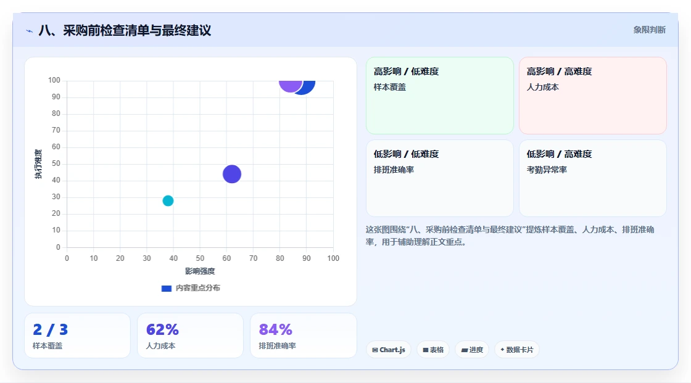
Task: Select the cyan bubble in chart
Action: (x=168, y=200)
